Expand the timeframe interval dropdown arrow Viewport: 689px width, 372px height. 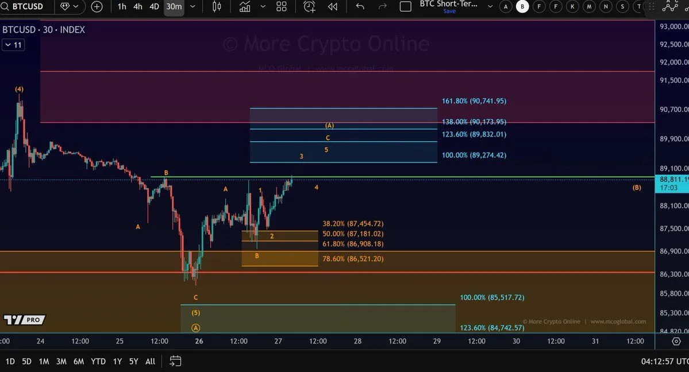(x=193, y=7)
